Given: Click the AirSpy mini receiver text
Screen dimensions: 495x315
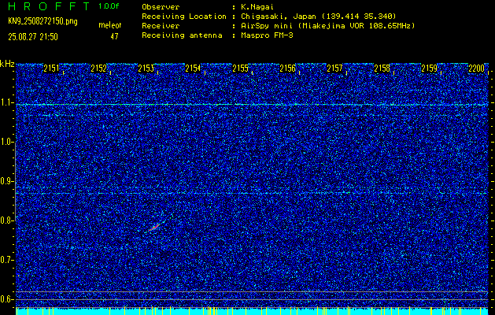Looking at the screenshot, I should pyautogui.click(x=327, y=25).
